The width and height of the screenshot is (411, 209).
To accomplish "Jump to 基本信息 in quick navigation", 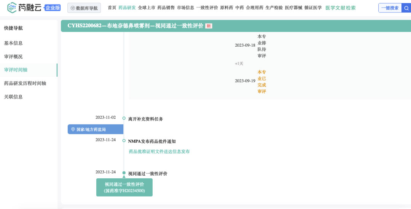I will [13, 43].
